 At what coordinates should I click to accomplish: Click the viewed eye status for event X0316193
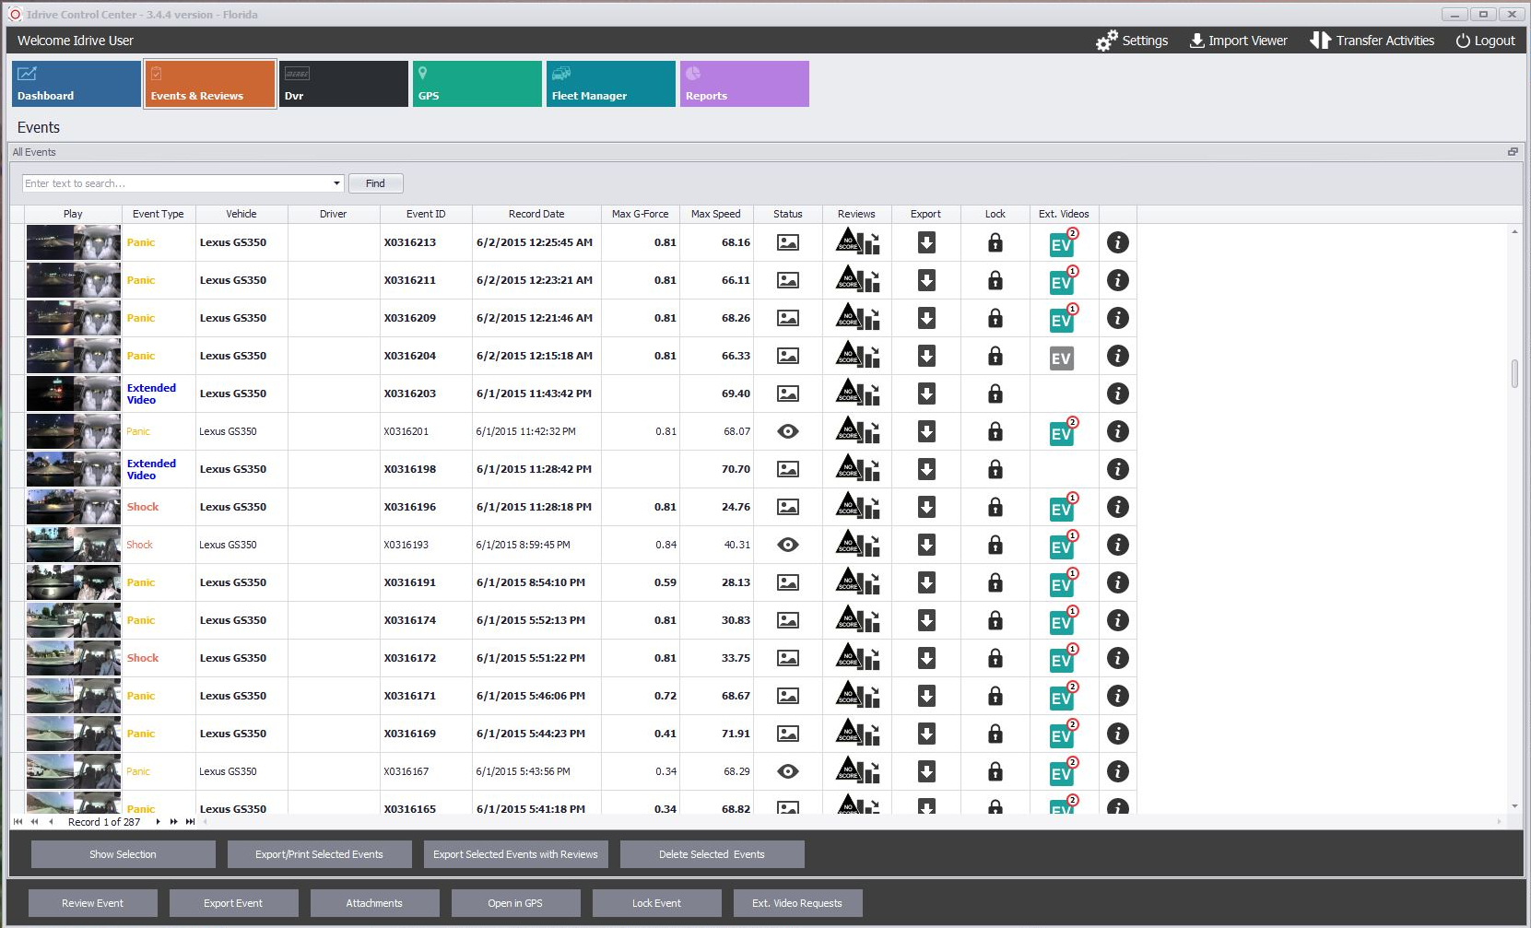point(787,545)
